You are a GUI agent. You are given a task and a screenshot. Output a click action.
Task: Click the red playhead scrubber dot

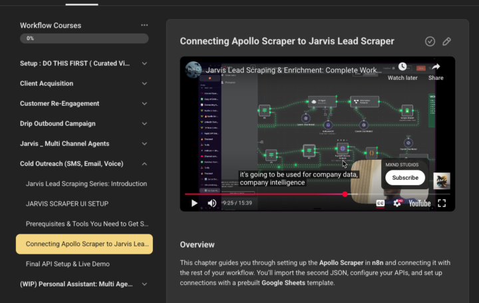point(345,194)
